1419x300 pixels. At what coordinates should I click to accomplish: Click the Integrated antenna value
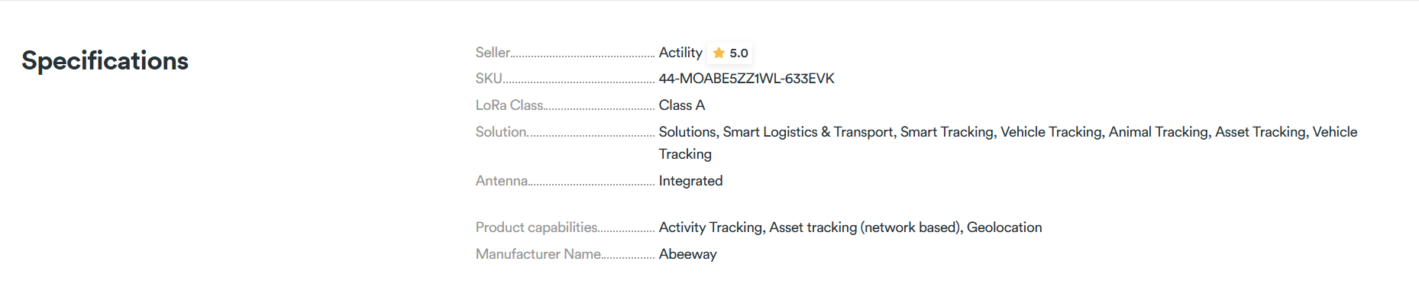tap(690, 181)
